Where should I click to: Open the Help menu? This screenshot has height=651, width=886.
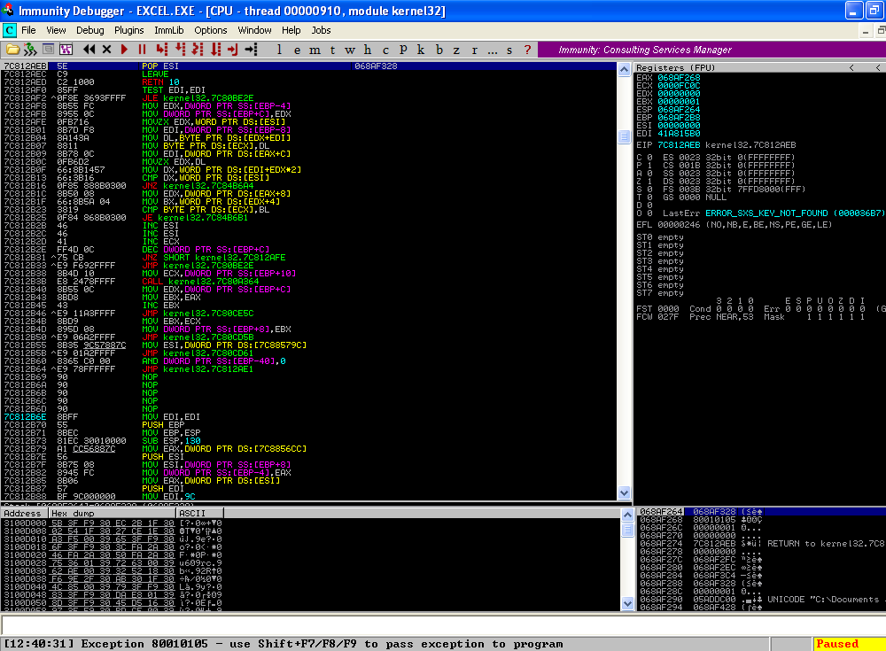click(x=291, y=30)
